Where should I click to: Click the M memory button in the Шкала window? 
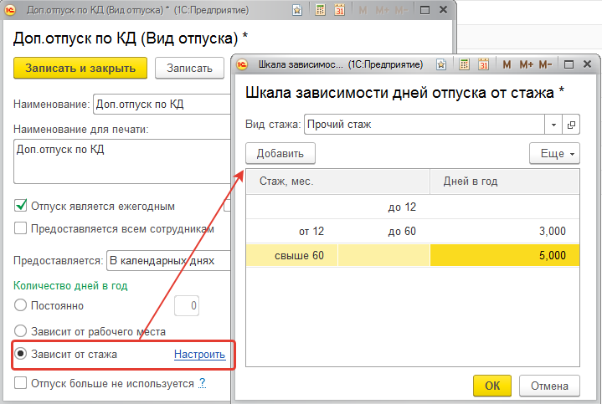(506, 64)
